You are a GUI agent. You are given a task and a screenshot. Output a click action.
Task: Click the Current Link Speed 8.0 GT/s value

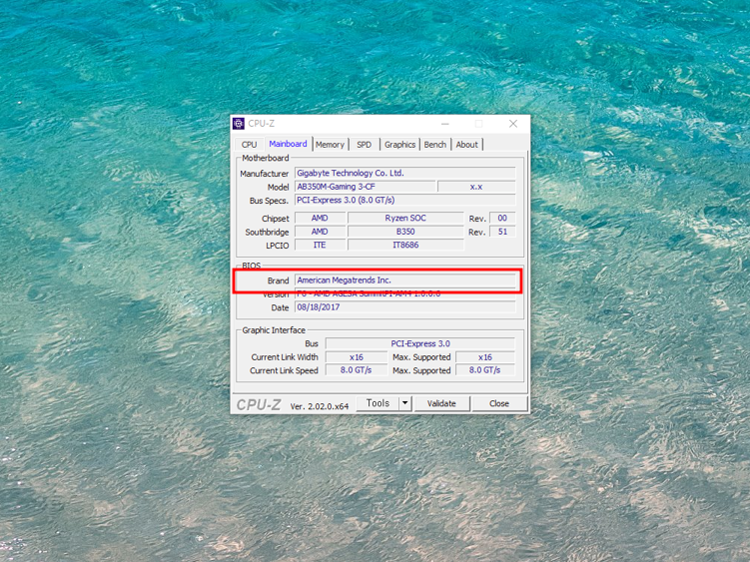pyautogui.click(x=357, y=370)
